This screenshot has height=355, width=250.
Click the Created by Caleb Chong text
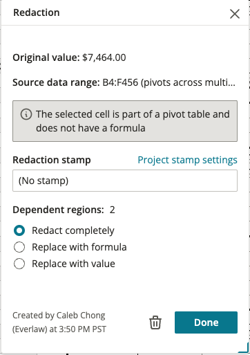click(x=59, y=322)
